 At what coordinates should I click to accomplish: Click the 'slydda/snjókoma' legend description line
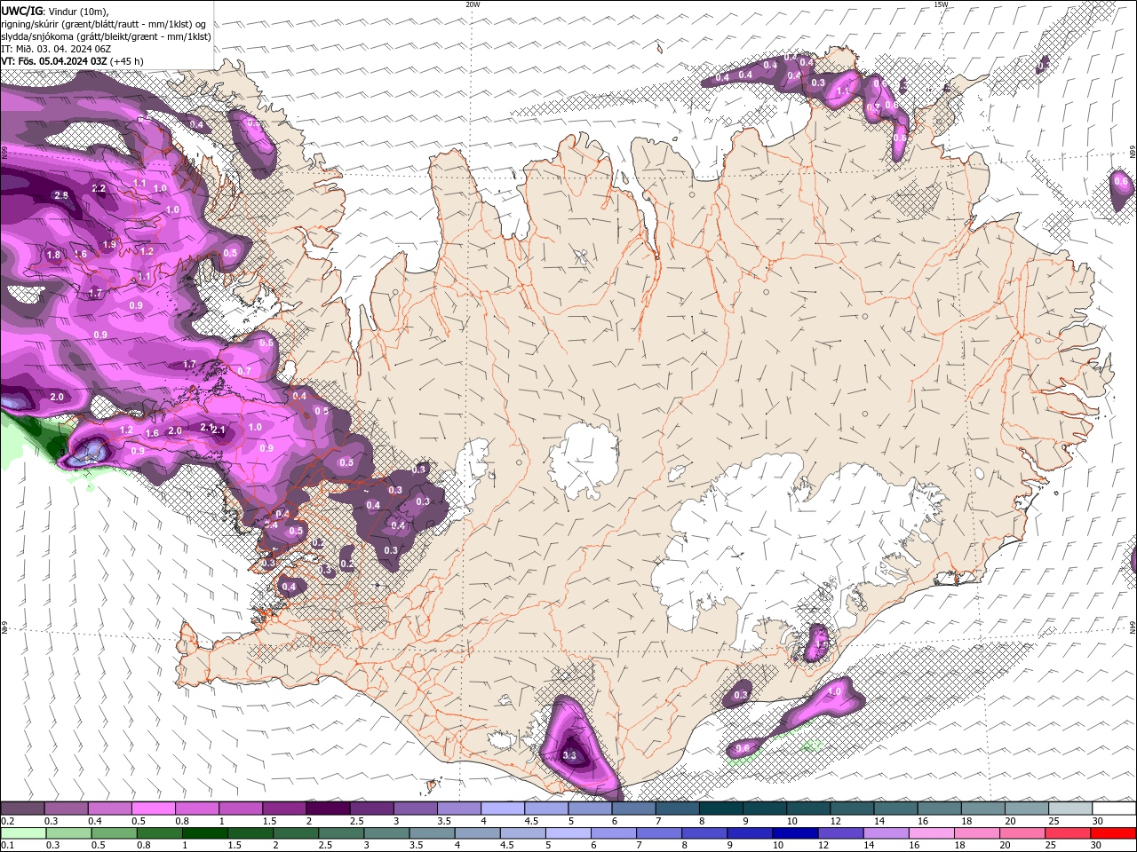coord(106,36)
